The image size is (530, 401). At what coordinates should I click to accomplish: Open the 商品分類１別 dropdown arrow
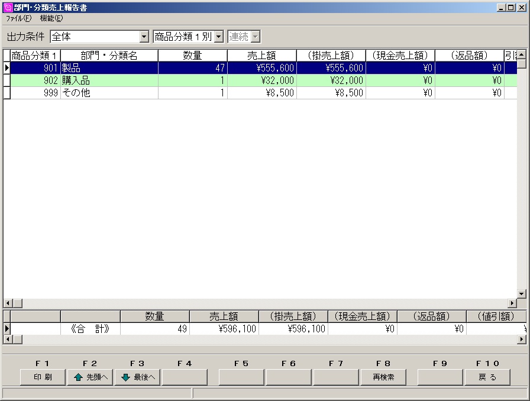coord(219,37)
